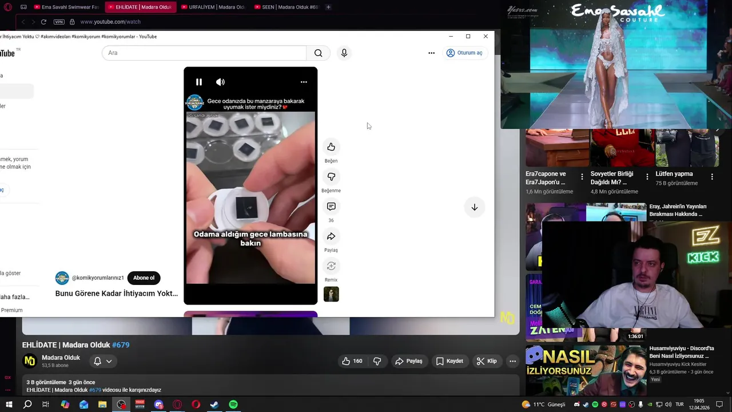Start voice search with microphone
Screen dimensions: 732x412
[344, 53]
